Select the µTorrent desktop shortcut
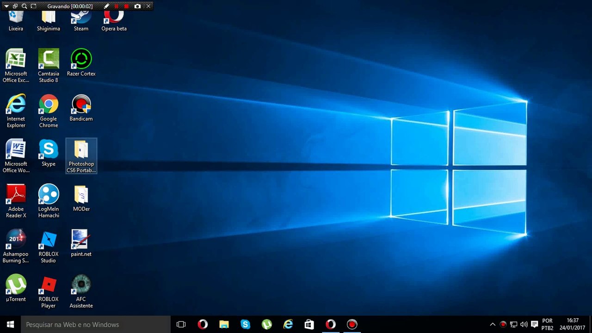 [x=16, y=288]
